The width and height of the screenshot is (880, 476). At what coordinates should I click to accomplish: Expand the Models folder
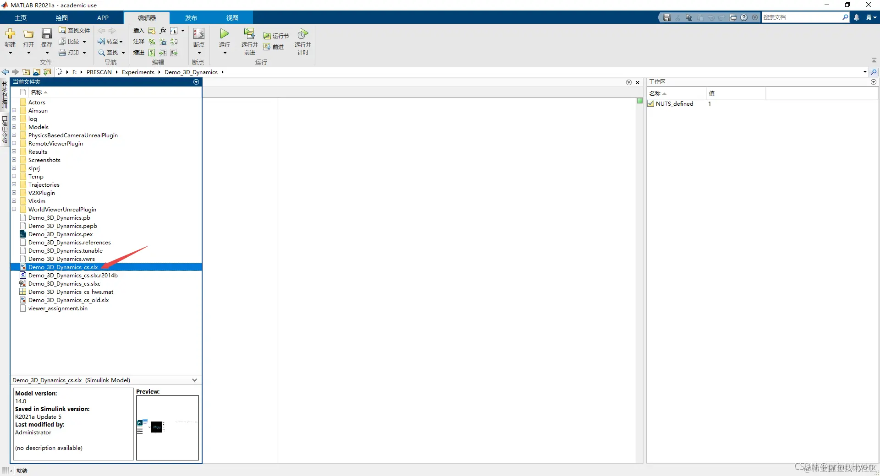click(x=14, y=127)
